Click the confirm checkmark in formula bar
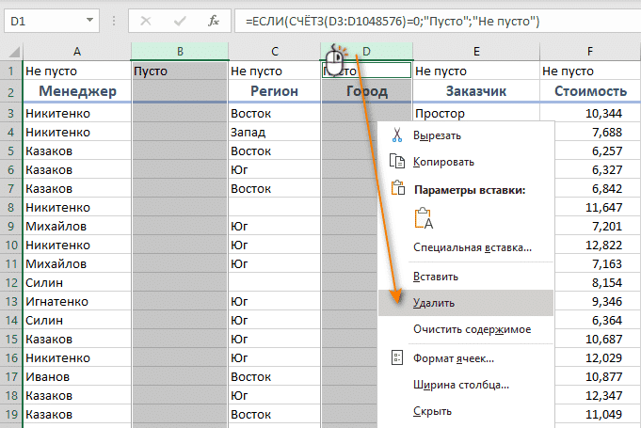This screenshot has height=428, width=641. [x=181, y=20]
